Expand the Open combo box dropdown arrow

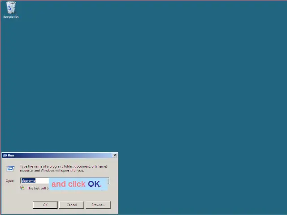tap(109, 181)
